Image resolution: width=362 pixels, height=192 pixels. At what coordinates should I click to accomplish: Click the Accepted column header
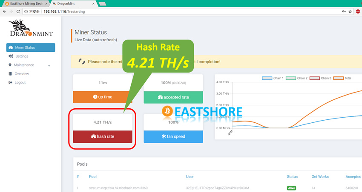(353, 177)
